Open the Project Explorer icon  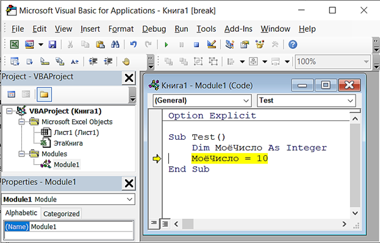(229, 45)
